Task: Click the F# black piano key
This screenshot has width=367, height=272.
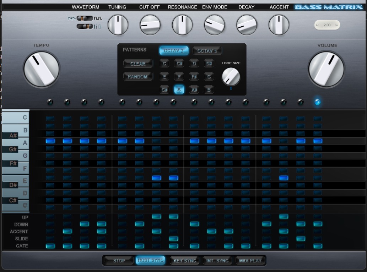Action: pos(10,163)
